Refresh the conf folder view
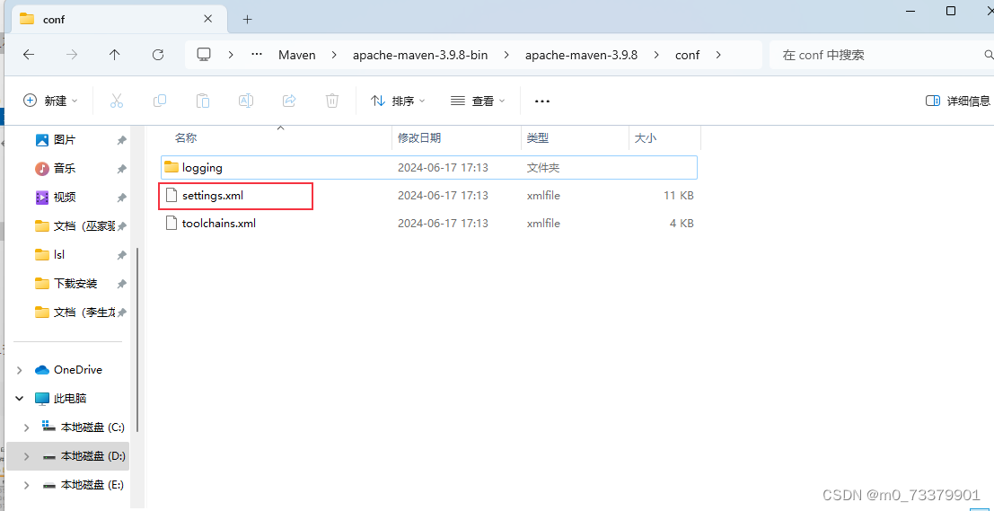The width and height of the screenshot is (994, 511). 158,55
